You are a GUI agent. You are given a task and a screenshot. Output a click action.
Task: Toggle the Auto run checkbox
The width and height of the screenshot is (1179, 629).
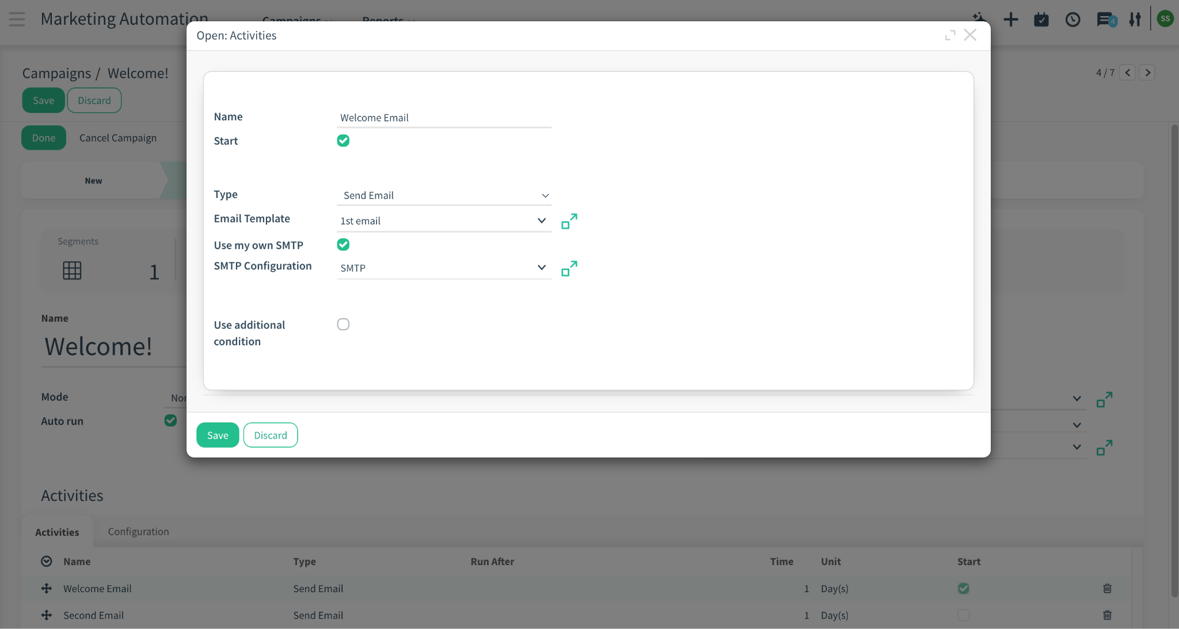(170, 420)
